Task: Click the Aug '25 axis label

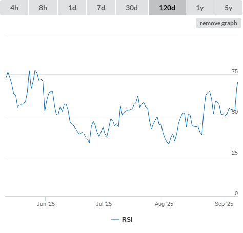Action: [164, 204]
